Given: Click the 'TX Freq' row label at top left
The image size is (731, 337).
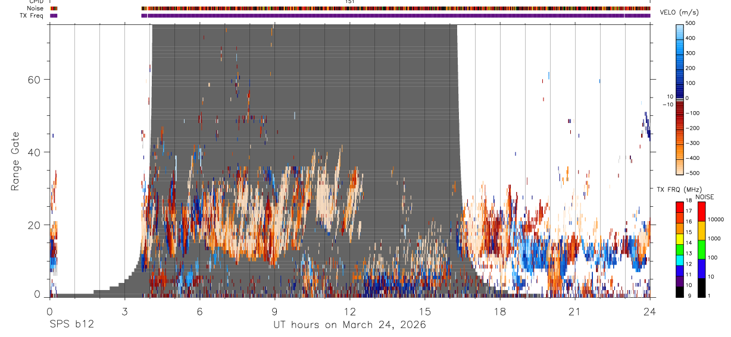Looking at the screenshot, I should (x=32, y=15).
